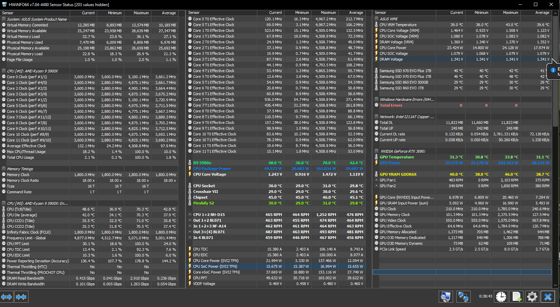Click the Sensor column header in right panel
The width and height of the screenshot is (560, 307).
(404, 13)
